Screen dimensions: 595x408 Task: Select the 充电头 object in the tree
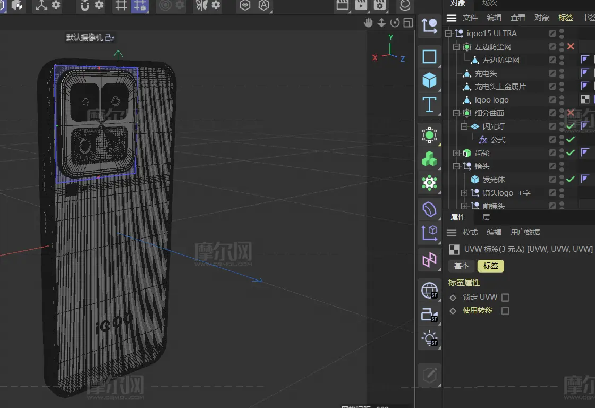(486, 73)
